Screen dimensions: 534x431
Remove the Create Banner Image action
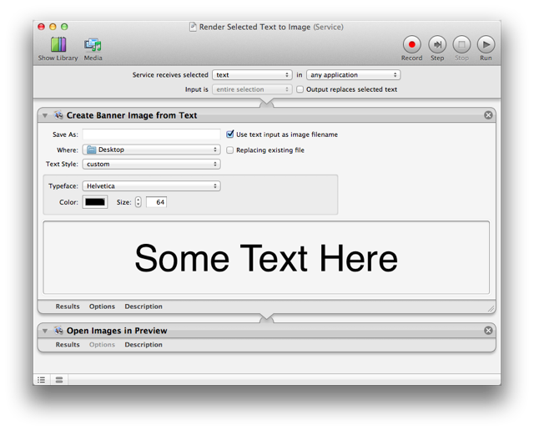tap(489, 115)
